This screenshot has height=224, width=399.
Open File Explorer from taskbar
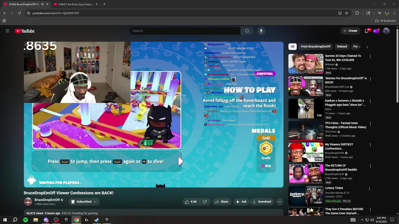click(36, 220)
